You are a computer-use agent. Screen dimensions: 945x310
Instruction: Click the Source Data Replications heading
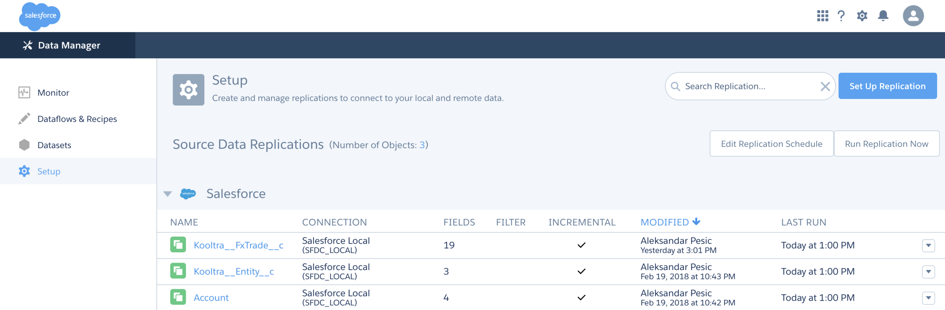click(248, 144)
